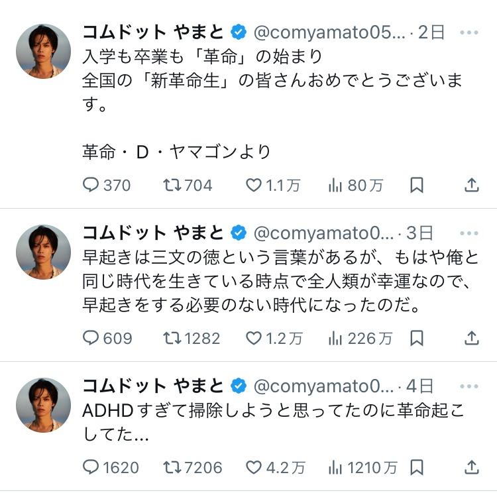Share the ADHD tweet

tap(471, 466)
